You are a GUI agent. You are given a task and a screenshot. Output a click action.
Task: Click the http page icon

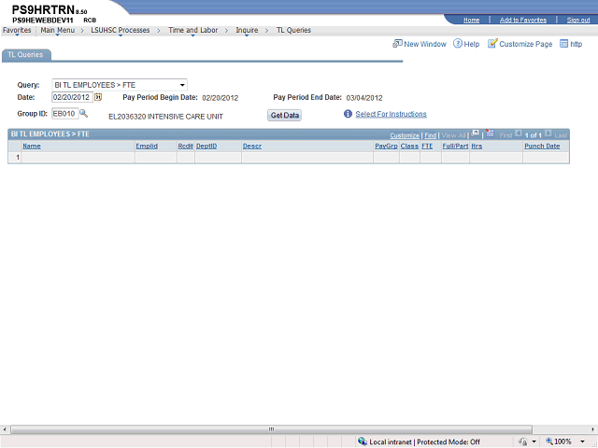coord(563,44)
